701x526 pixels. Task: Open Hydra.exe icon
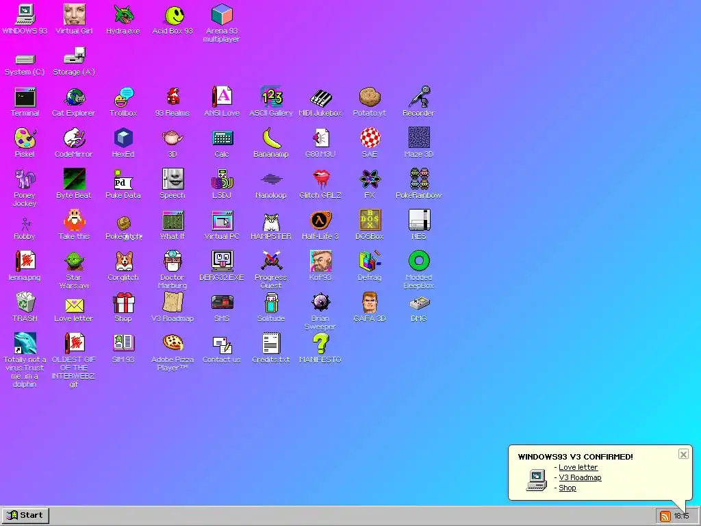pyautogui.click(x=123, y=15)
